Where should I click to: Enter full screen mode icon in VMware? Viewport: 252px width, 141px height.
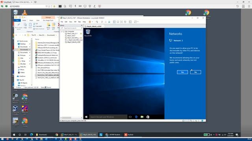(x=122, y=22)
